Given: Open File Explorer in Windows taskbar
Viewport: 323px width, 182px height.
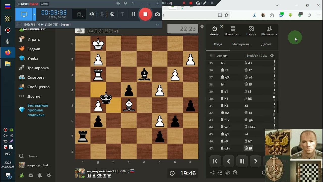Looking at the screenshot, I should 8,64.
